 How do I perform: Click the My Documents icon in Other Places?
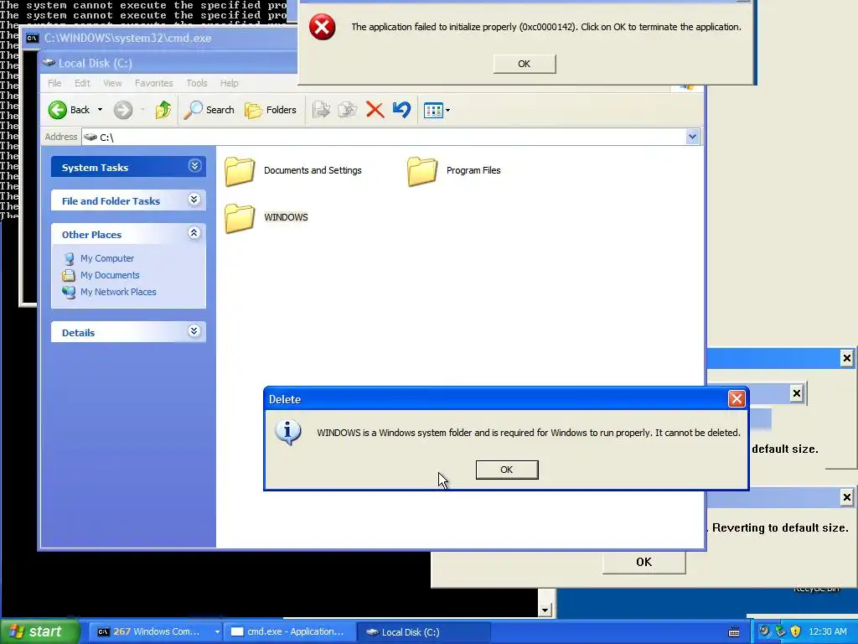pos(69,275)
